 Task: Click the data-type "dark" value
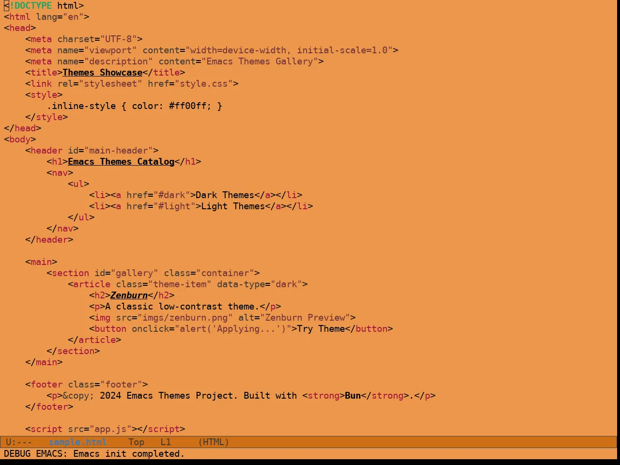coord(286,284)
